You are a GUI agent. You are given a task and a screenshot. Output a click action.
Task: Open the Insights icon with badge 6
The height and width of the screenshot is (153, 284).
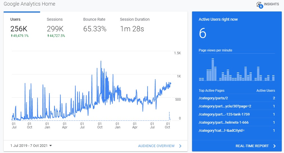click(x=260, y=5)
